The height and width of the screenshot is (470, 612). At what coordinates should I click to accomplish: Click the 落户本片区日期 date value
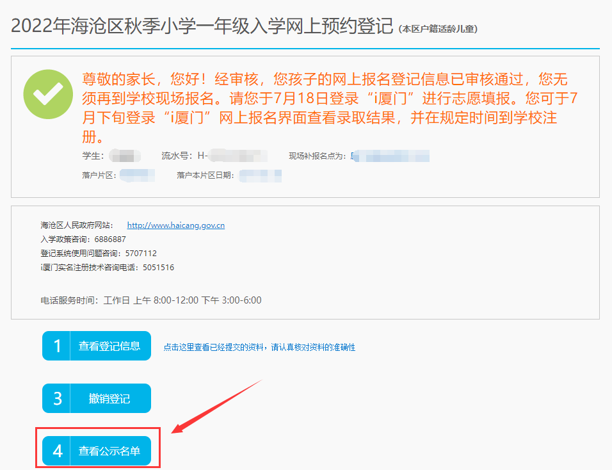click(x=261, y=175)
